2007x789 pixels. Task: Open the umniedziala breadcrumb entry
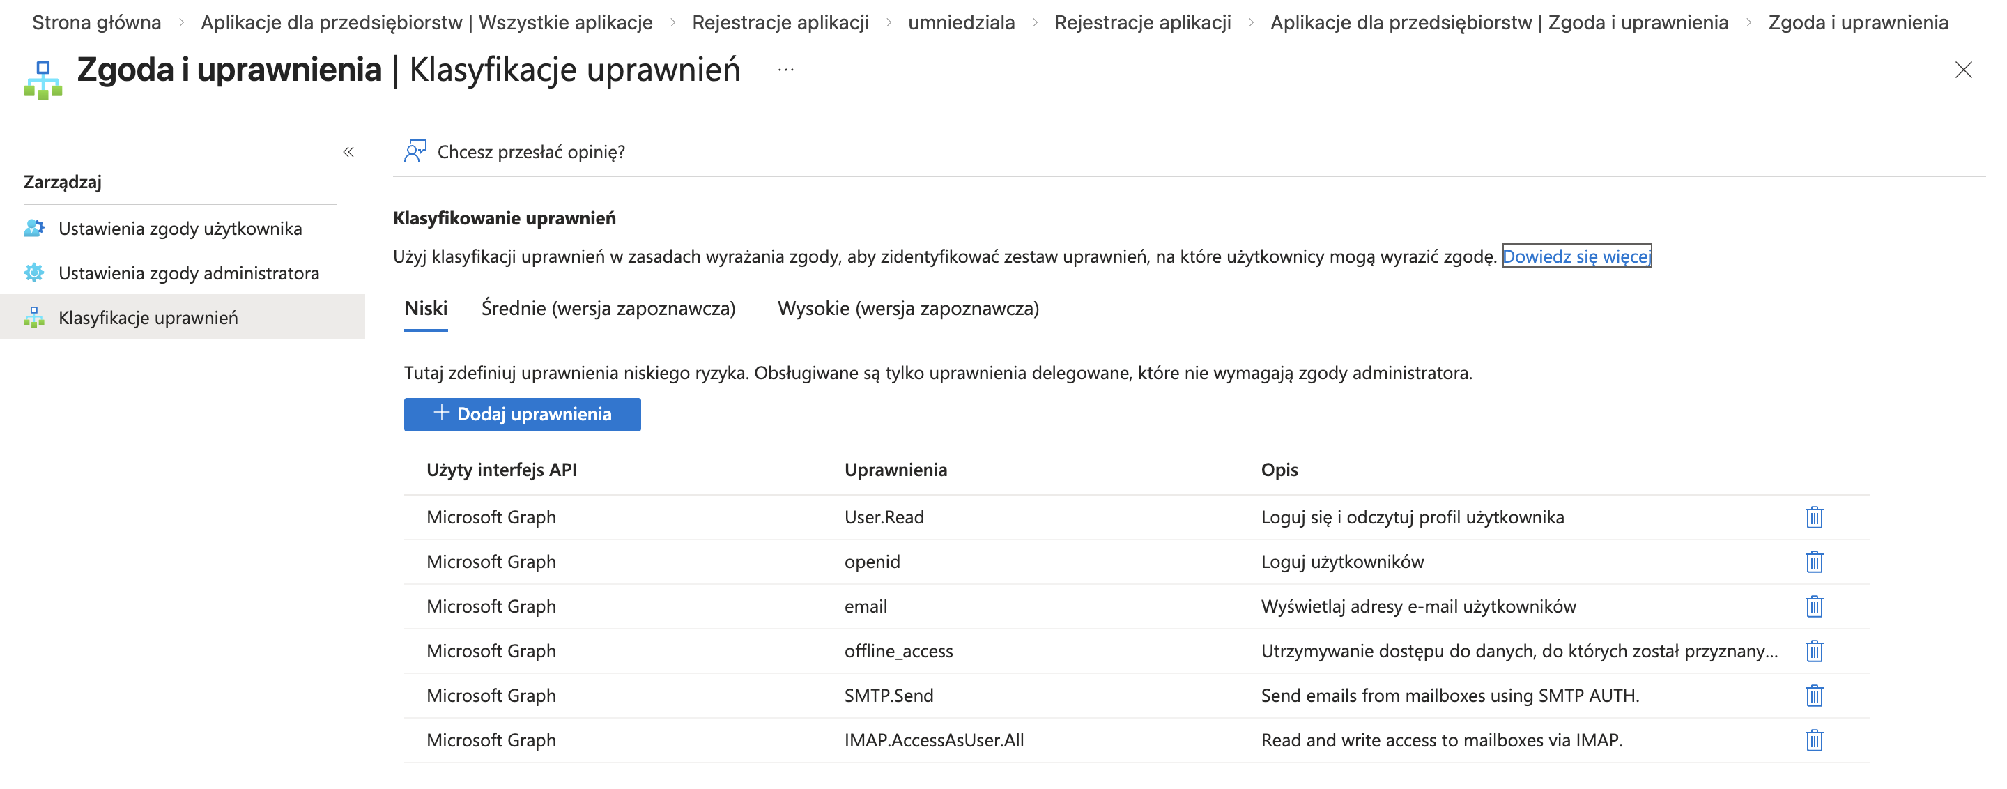961,22
